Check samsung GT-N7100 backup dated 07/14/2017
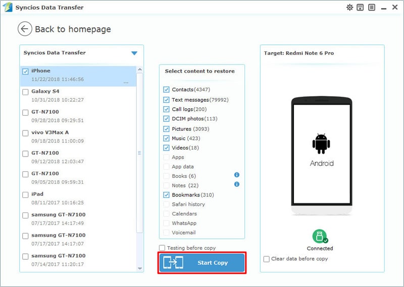Screen dimensions: 404x287 25,256
